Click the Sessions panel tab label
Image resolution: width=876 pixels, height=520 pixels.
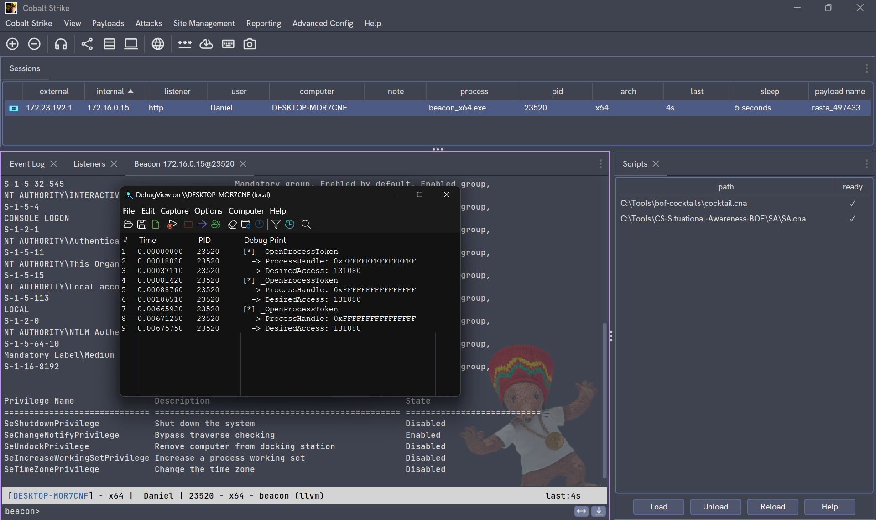tap(25, 68)
